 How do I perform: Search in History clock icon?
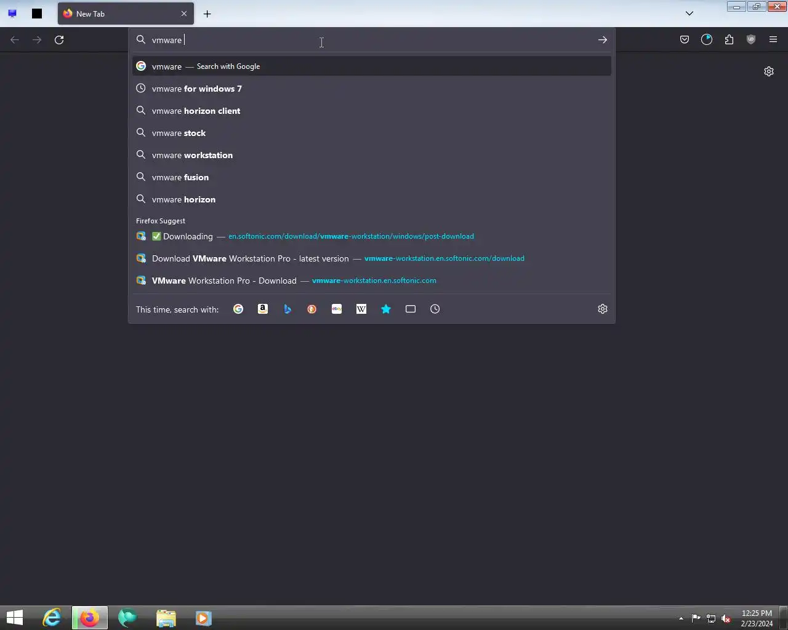435,309
